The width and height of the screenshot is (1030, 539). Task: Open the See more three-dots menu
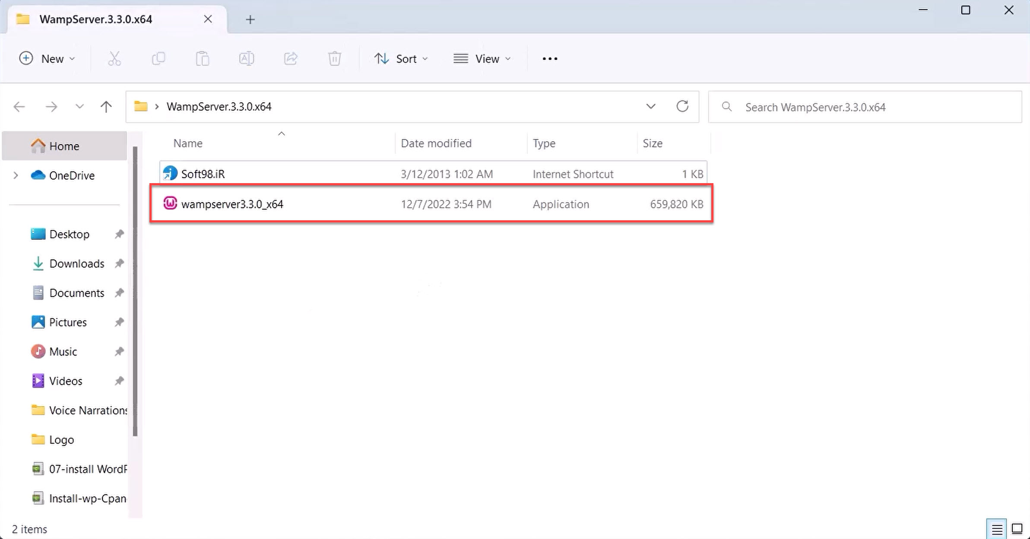tap(550, 59)
